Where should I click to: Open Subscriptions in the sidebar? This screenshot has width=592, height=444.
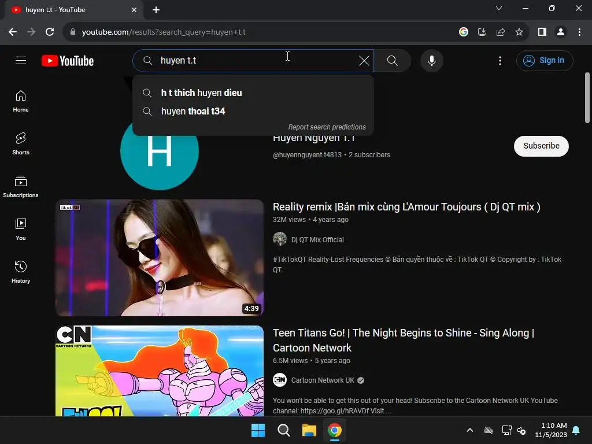21,187
